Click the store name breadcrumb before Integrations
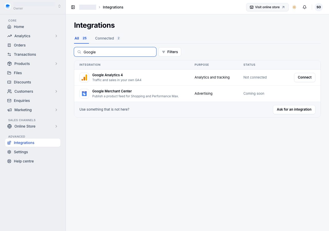Image resolution: width=329 pixels, height=231 pixels. tap(88, 7)
